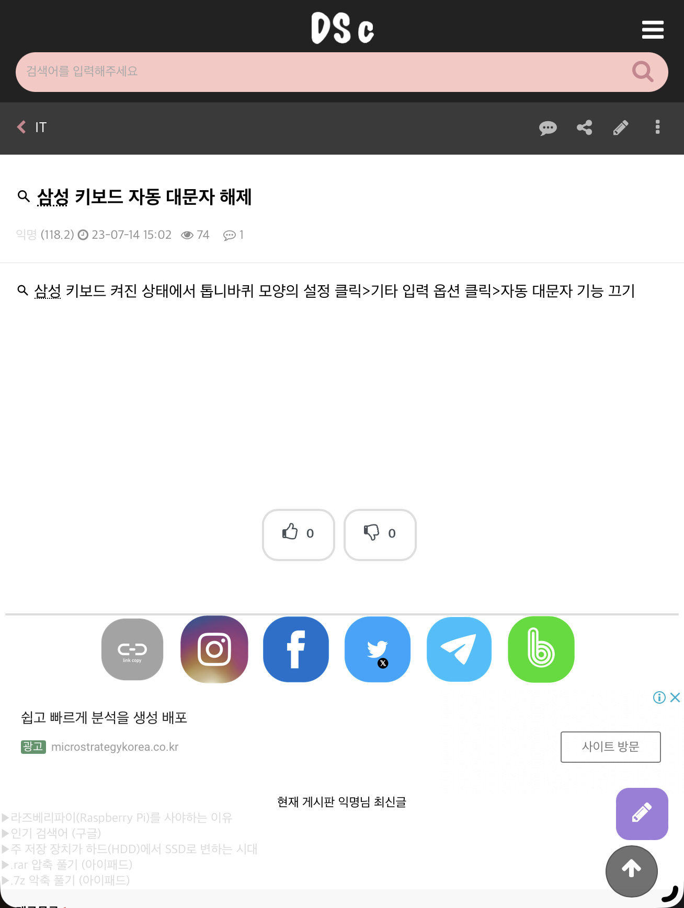The image size is (684, 908).
Task: Copy the post link
Action: click(132, 649)
